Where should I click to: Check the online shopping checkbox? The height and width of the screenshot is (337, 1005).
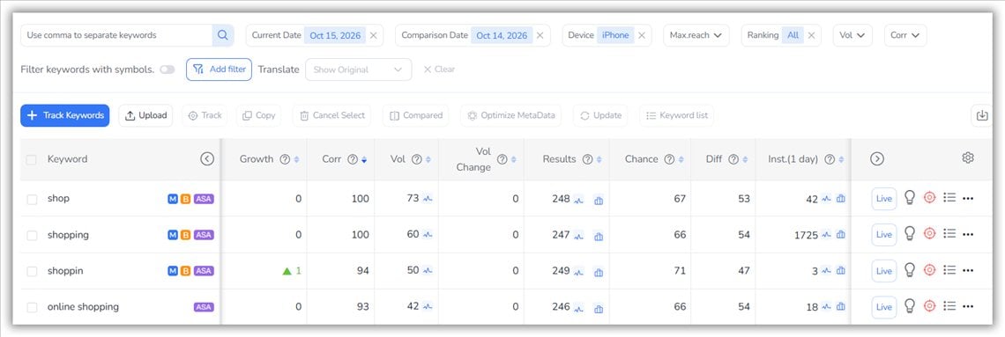tap(32, 308)
